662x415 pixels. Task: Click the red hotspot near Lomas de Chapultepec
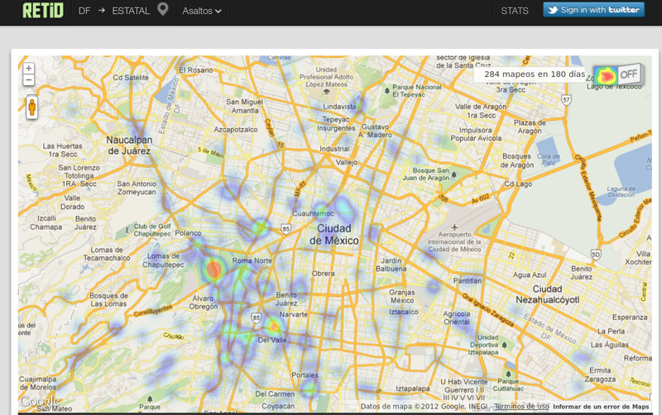(213, 269)
